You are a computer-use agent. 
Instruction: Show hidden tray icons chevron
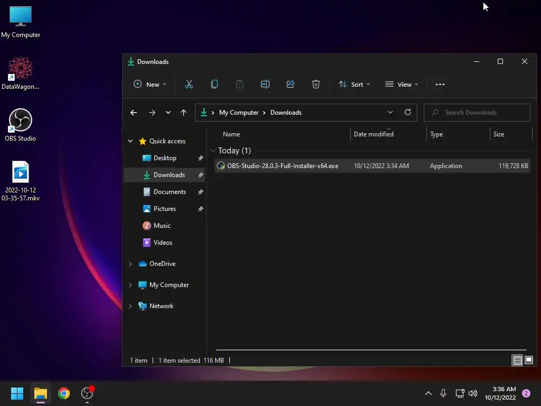click(428, 393)
